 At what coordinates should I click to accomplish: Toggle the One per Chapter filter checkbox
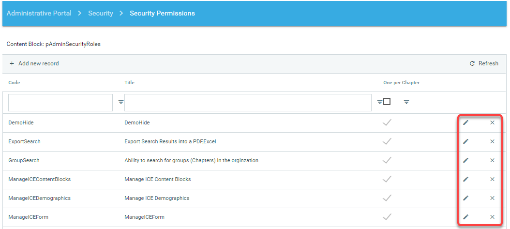click(387, 102)
